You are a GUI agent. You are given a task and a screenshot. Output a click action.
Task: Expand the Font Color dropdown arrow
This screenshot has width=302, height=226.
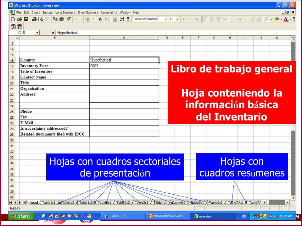290,19
